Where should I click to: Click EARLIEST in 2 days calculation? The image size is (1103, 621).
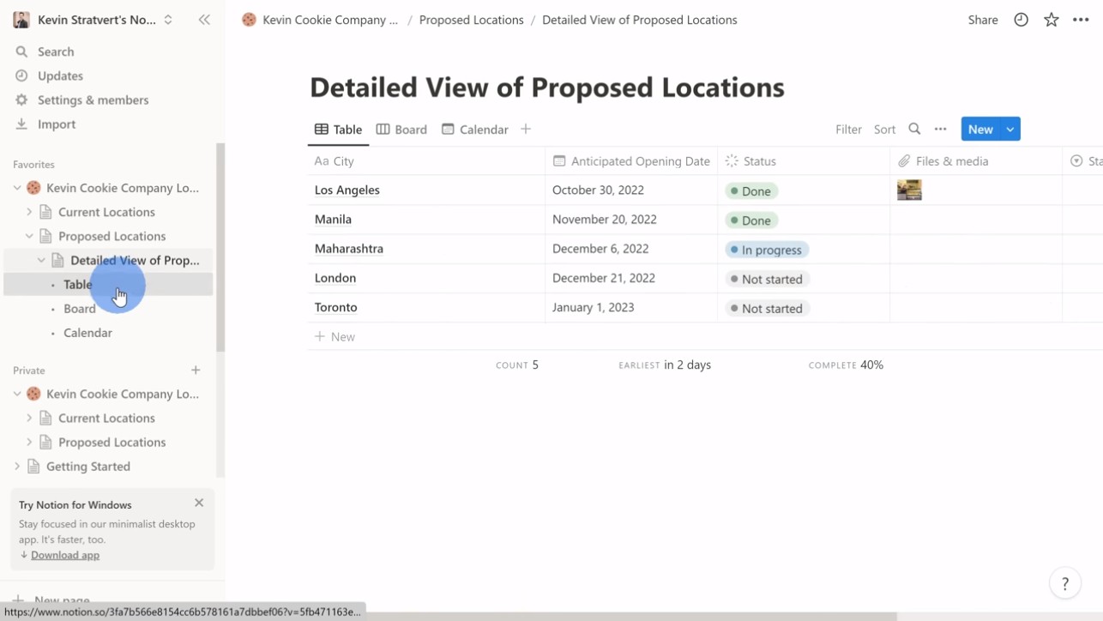tap(665, 365)
